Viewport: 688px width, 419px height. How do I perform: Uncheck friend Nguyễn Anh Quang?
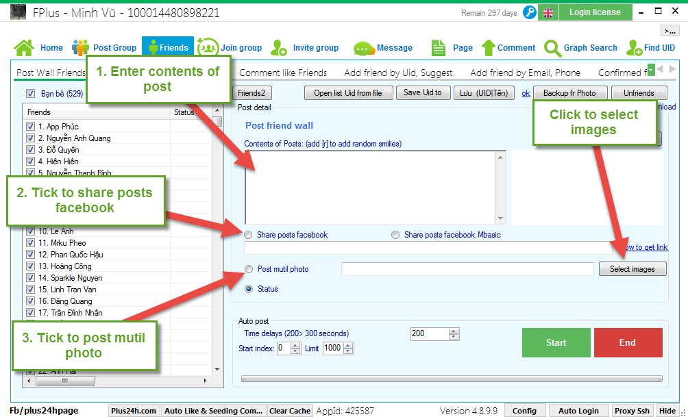tap(30, 138)
